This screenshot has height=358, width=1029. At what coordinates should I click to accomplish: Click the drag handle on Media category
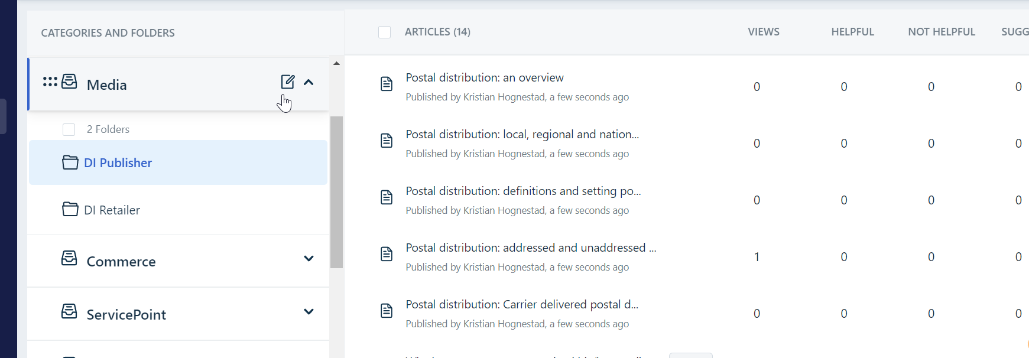tap(50, 82)
